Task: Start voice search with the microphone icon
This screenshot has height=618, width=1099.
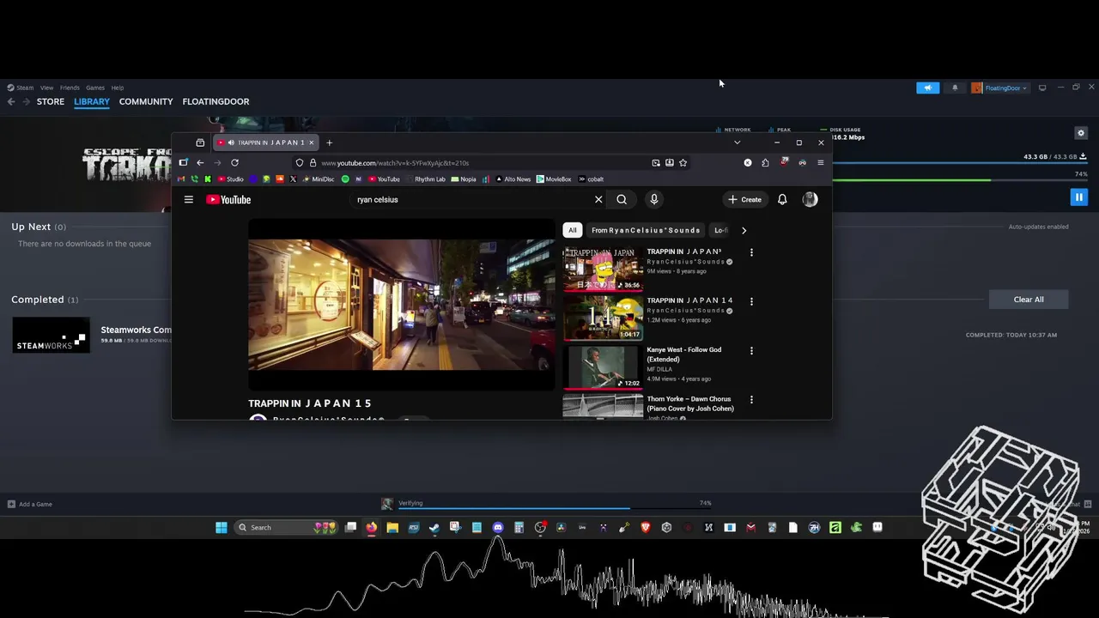Action: click(654, 199)
